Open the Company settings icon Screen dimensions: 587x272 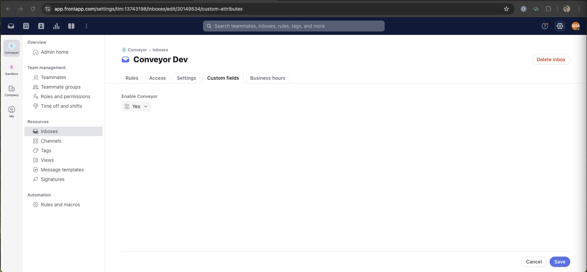12,91
